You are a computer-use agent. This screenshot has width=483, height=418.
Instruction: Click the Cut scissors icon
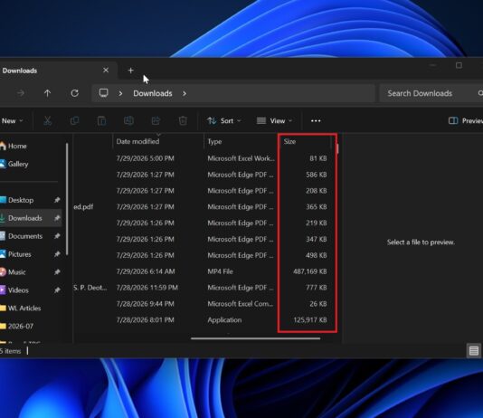pyautogui.click(x=47, y=120)
